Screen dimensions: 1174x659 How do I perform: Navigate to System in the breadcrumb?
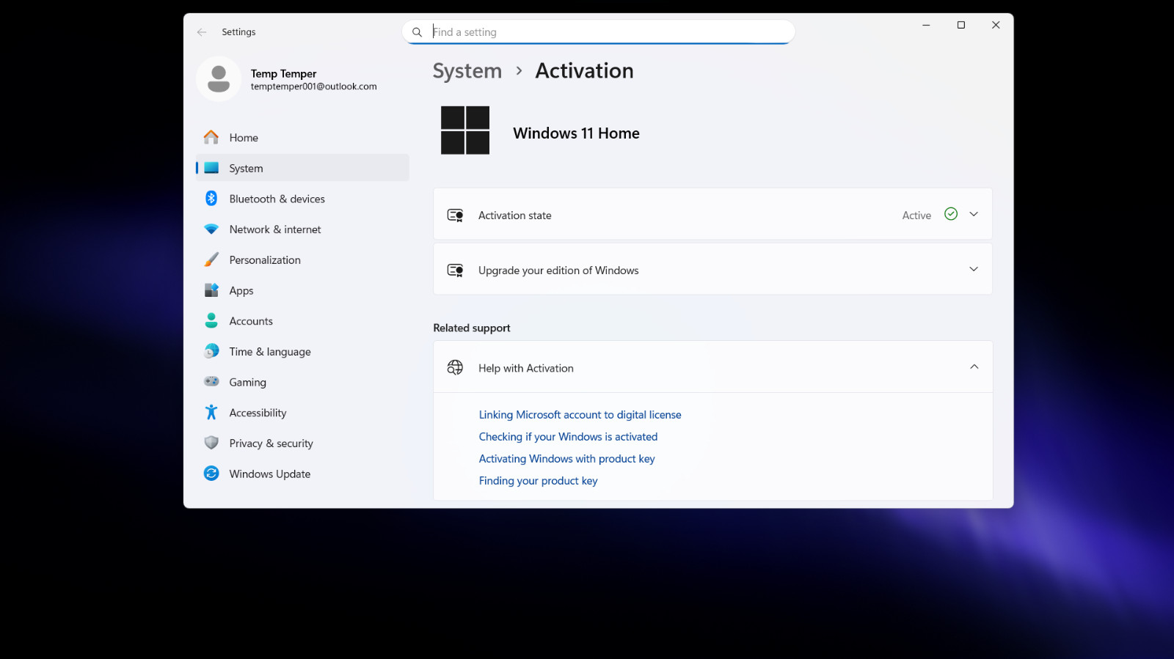click(467, 71)
